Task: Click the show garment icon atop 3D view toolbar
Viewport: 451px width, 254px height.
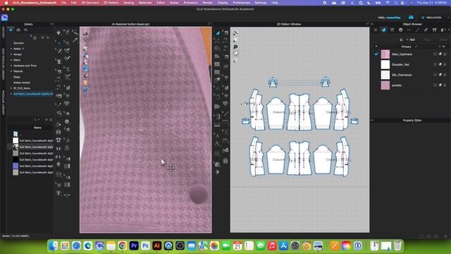Action: 85,33
